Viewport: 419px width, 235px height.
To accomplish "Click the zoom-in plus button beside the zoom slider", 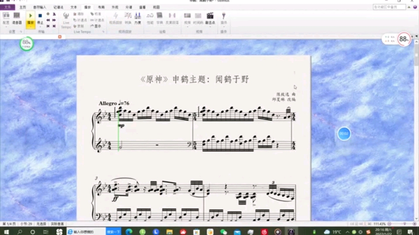I will coord(414,224).
